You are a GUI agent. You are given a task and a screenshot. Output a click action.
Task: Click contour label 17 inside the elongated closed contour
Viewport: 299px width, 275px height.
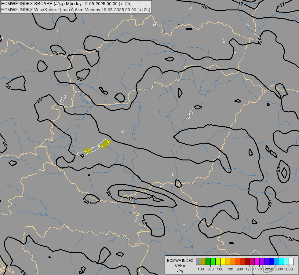[x=131, y=199]
